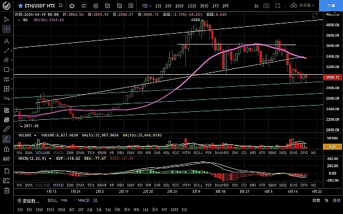This screenshot has width=343, height=214.
Task: Click the blue 下单 order button
Action: pyautogui.click(x=331, y=6)
